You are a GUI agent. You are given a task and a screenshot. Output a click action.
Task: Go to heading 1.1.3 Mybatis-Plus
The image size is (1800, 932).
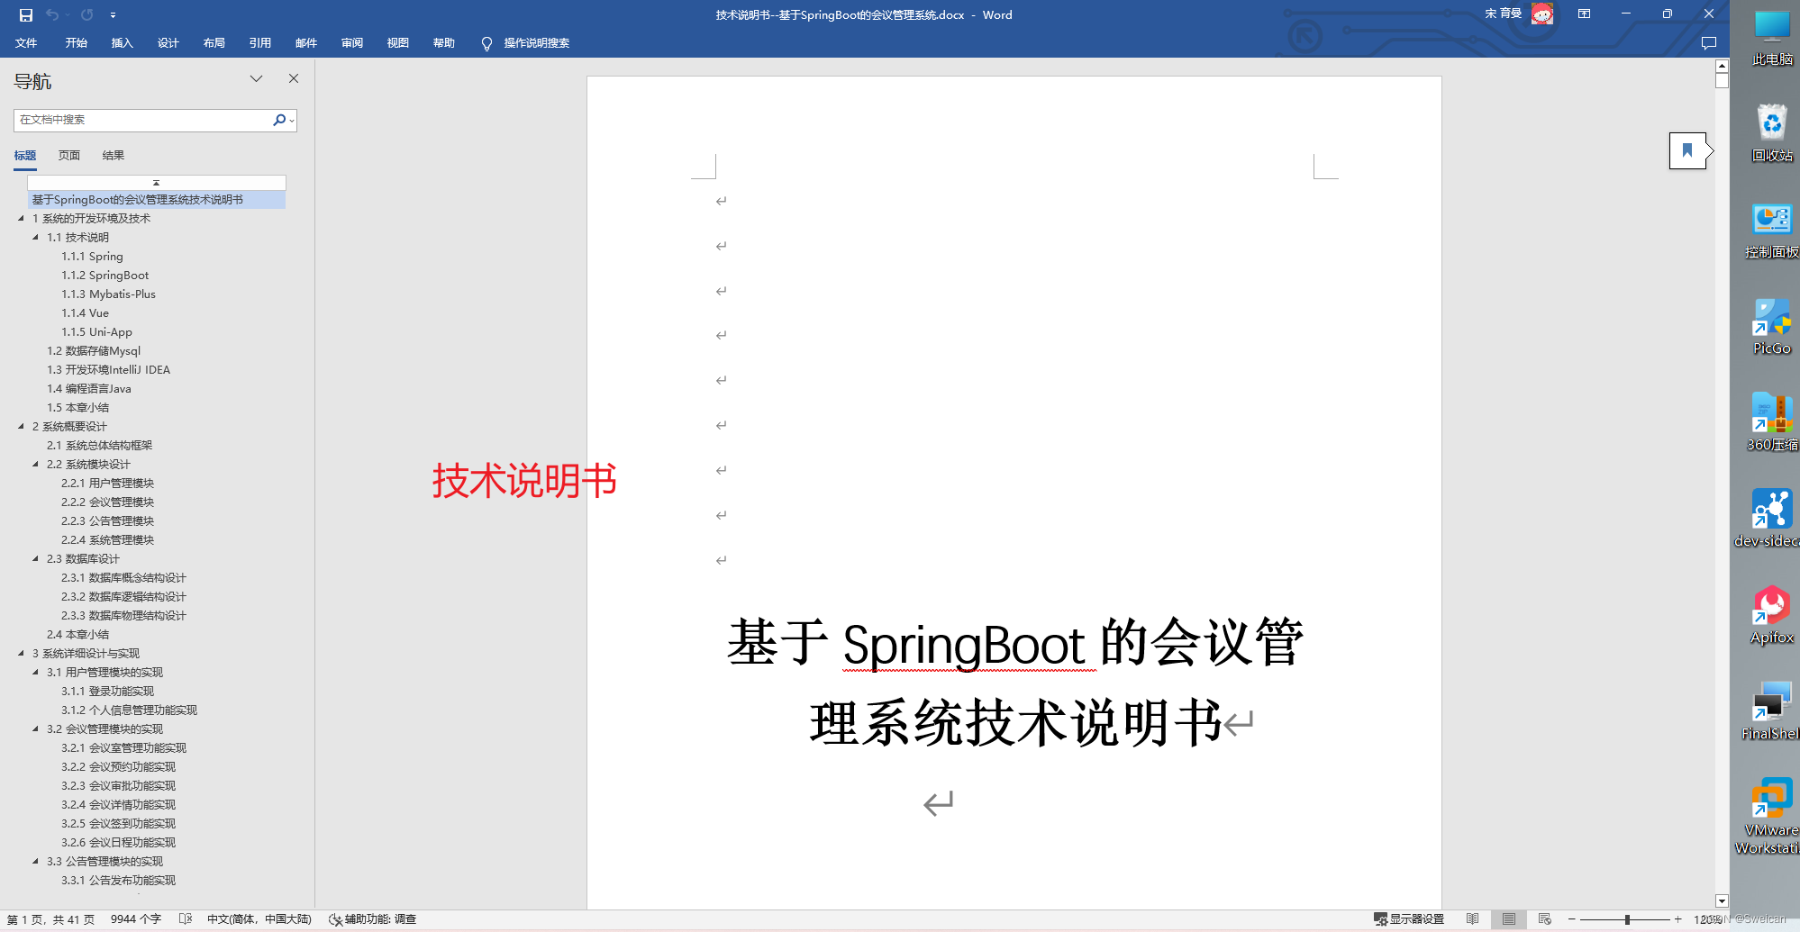[x=109, y=294]
